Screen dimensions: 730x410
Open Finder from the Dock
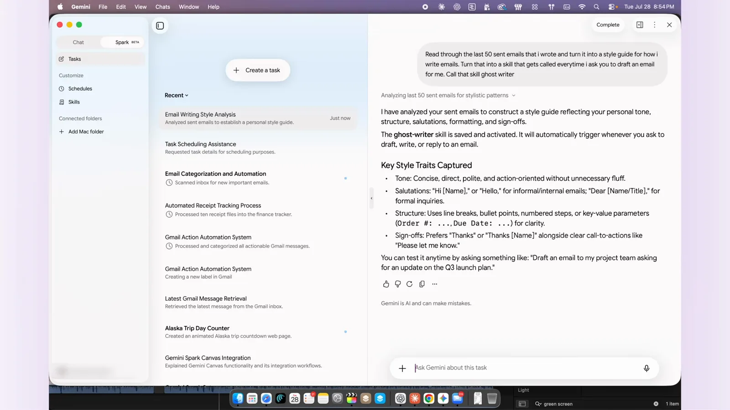[238, 399]
